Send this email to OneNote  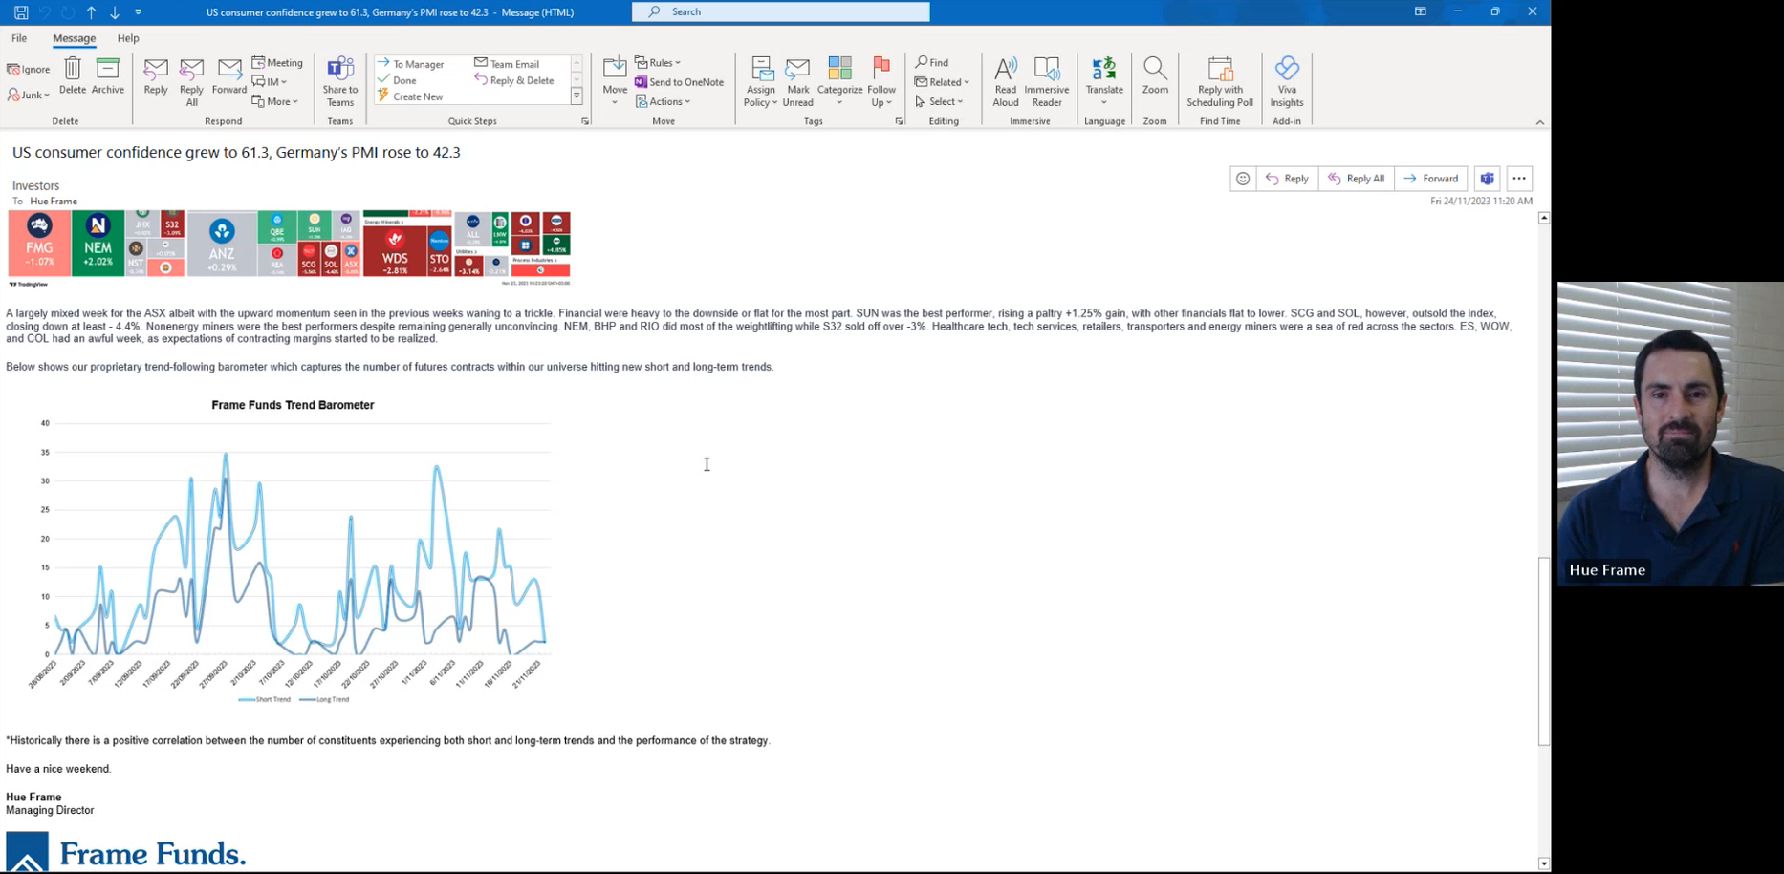pyautogui.click(x=679, y=82)
